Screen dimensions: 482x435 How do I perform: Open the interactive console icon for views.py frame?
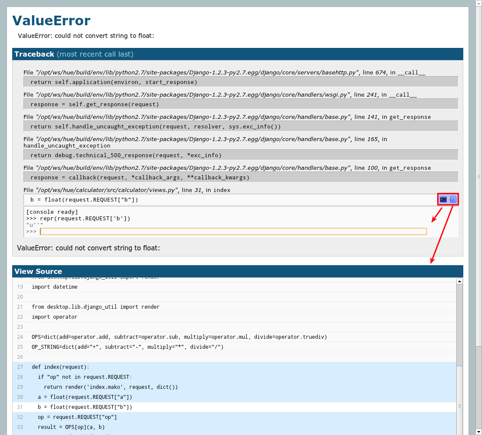pos(443,199)
